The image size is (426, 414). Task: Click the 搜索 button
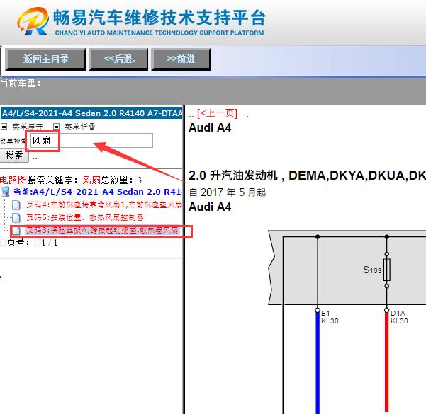pos(14,156)
